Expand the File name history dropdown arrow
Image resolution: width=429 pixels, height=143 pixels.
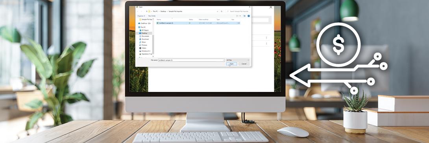coord(223,60)
